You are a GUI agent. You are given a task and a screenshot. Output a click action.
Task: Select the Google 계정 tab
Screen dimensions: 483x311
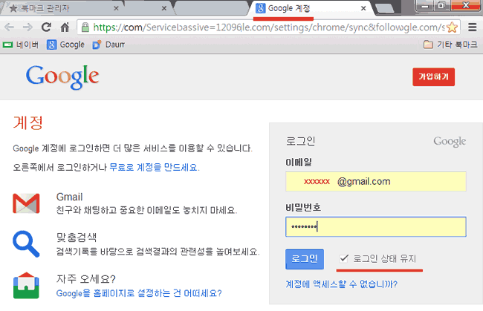(311, 8)
